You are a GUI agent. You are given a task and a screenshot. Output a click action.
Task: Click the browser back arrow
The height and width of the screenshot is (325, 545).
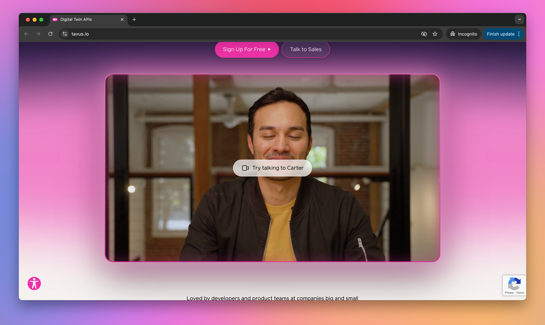(26, 34)
